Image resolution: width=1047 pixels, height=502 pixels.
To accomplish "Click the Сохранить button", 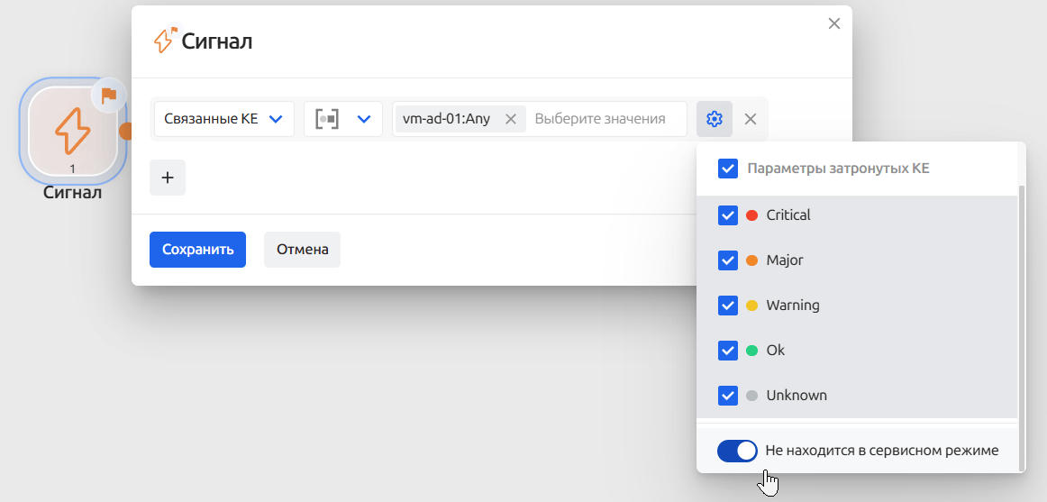I will 197,250.
